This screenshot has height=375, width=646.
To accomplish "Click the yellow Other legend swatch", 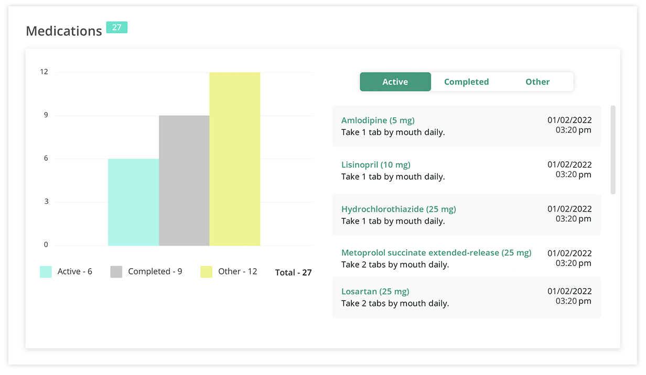I will click(x=206, y=272).
